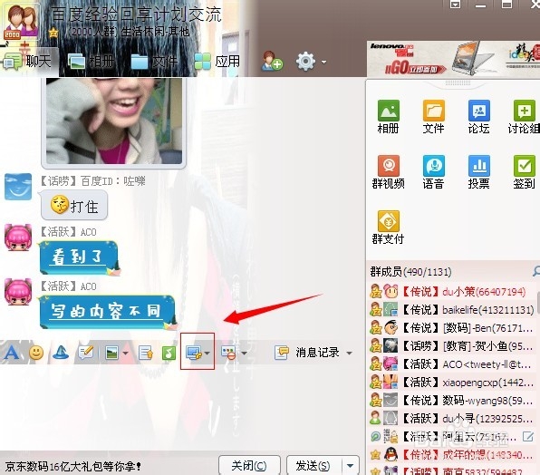Open the 讨论组 discussion group icon
Screen dimensions: 540x475
524,116
